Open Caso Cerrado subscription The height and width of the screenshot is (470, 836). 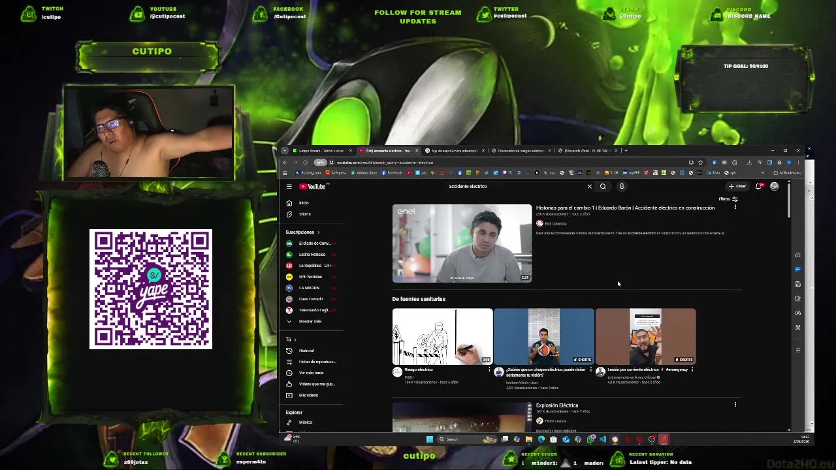[312, 299]
